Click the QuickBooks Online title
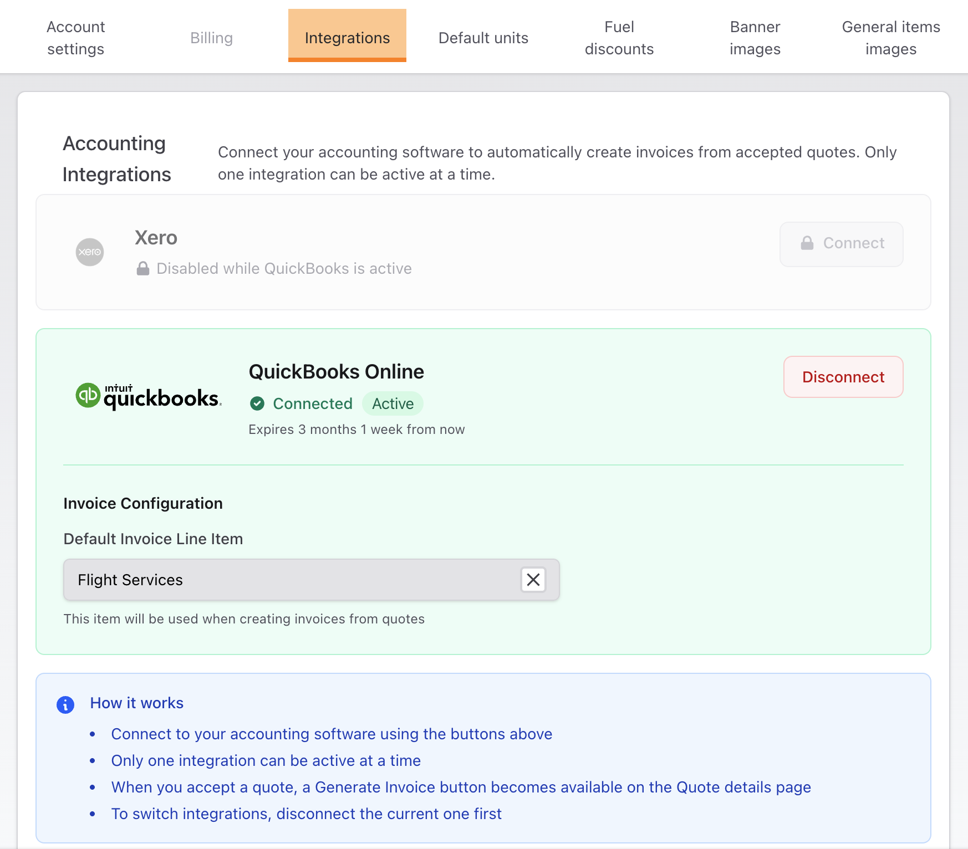The width and height of the screenshot is (968, 849). [336, 371]
